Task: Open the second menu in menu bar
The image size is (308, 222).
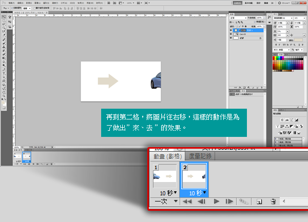Action: coord(21,3)
